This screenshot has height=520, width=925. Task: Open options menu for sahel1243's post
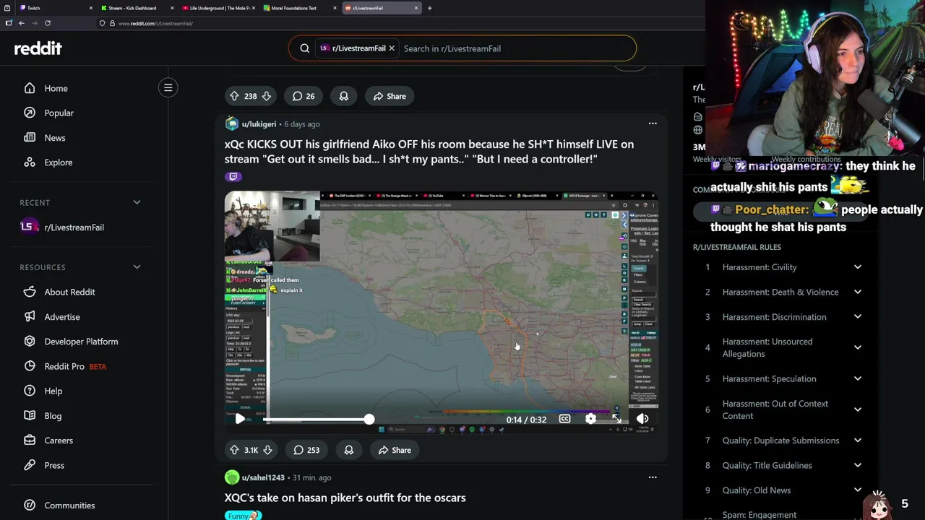[x=653, y=477]
